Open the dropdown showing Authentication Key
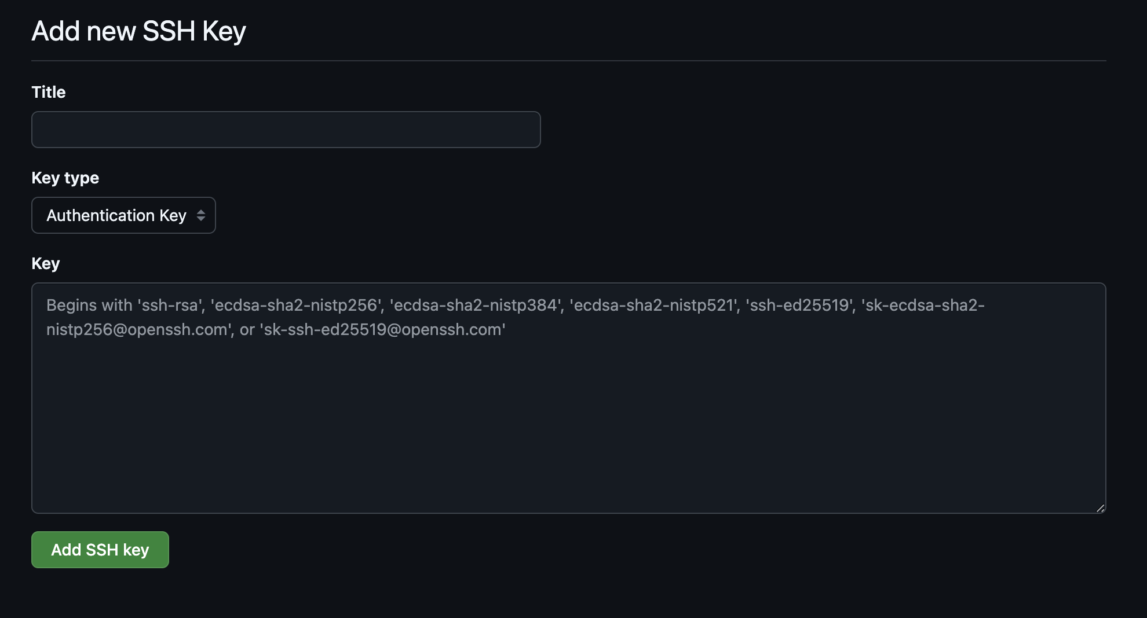The image size is (1147, 618). pyautogui.click(x=123, y=215)
